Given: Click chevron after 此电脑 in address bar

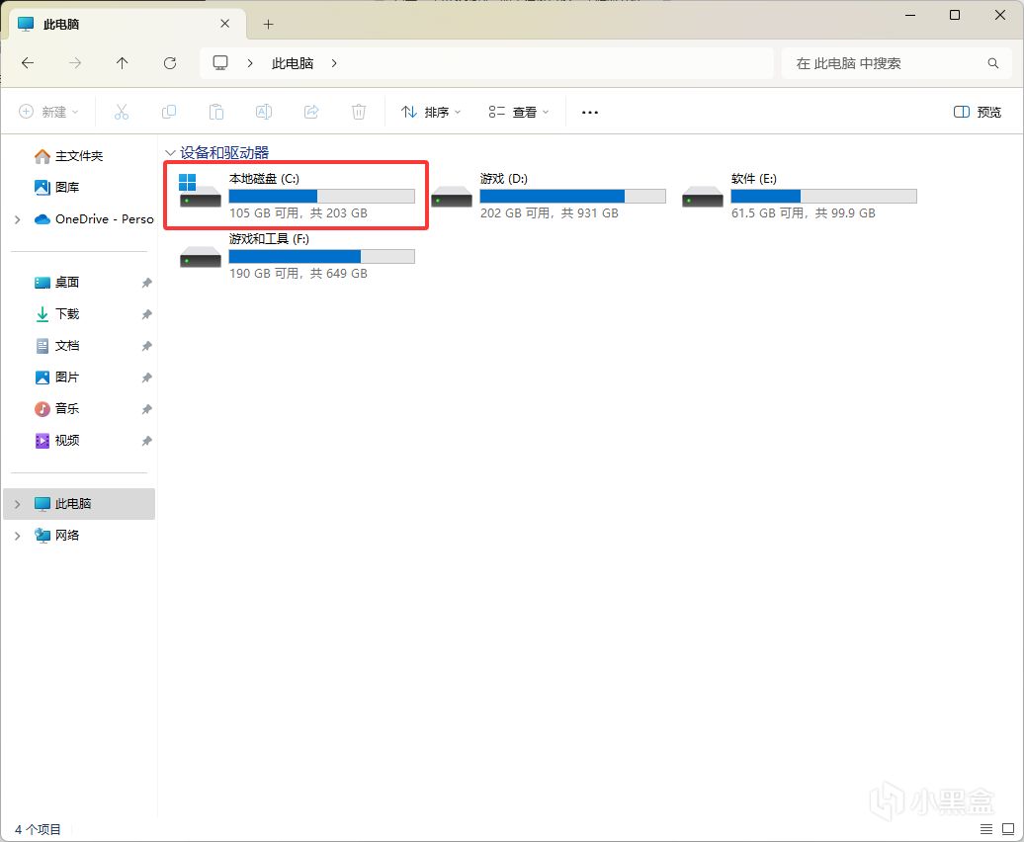Looking at the screenshot, I should pyautogui.click(x=334, y=63).
